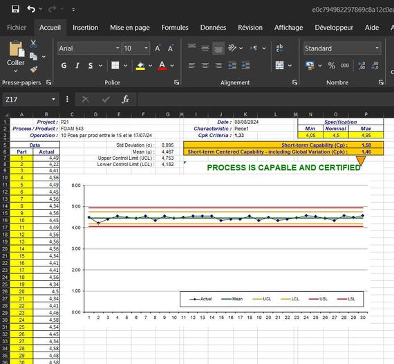
Task: Merge and center cells icon
Action: point(279,66)
